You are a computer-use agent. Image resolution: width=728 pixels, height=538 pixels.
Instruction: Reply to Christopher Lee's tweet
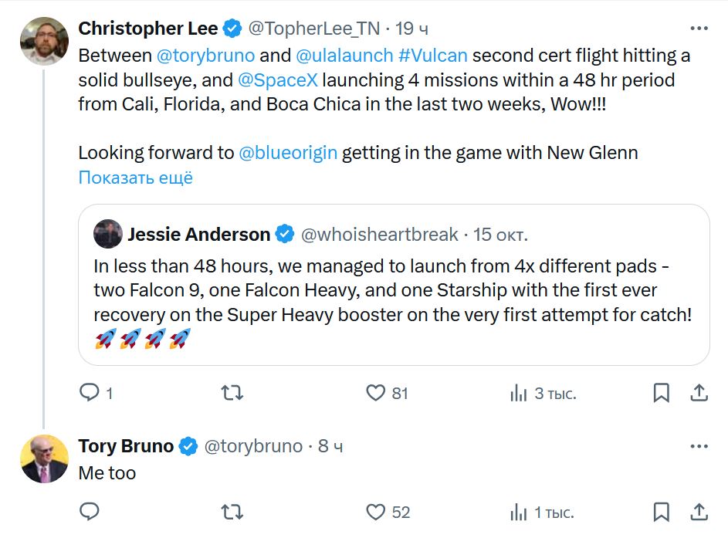(90, 393)
